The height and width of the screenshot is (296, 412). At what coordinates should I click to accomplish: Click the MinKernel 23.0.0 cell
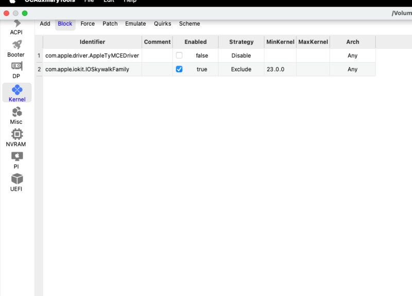coord(280,69)
